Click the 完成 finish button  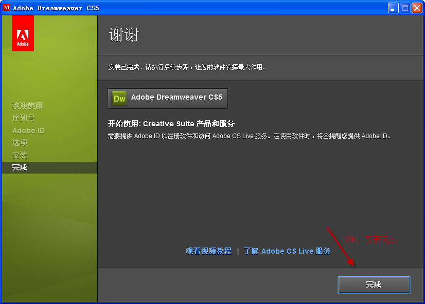[374, 284]
